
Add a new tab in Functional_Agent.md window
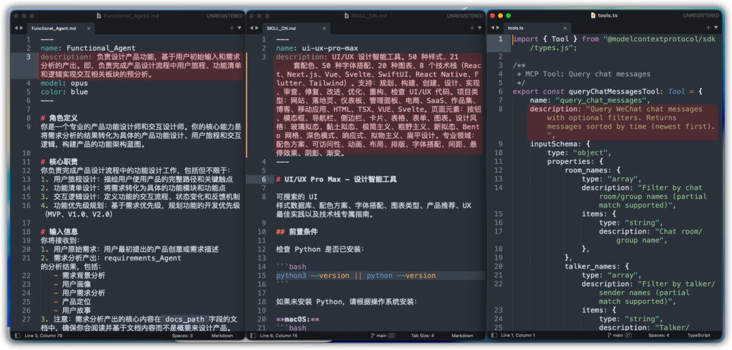tap(232, 28)
